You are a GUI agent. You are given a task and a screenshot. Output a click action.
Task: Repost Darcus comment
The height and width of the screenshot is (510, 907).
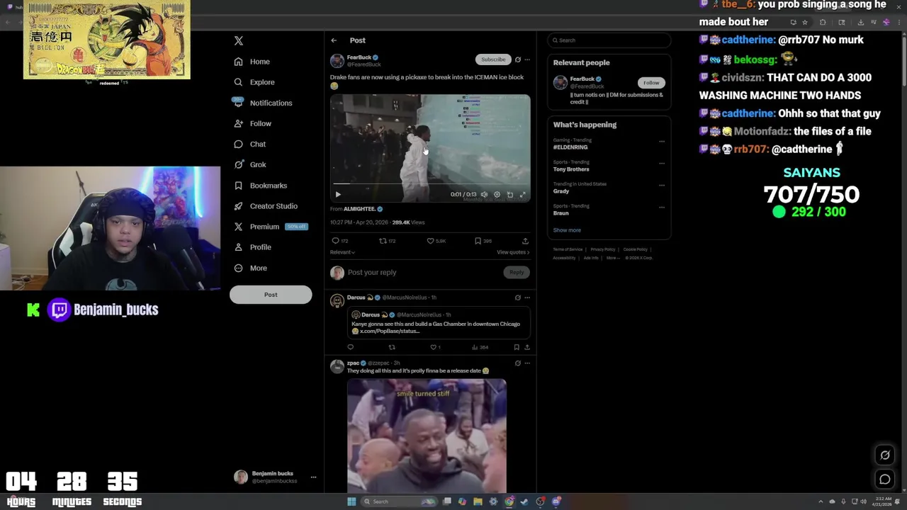[x=392, y=347]
